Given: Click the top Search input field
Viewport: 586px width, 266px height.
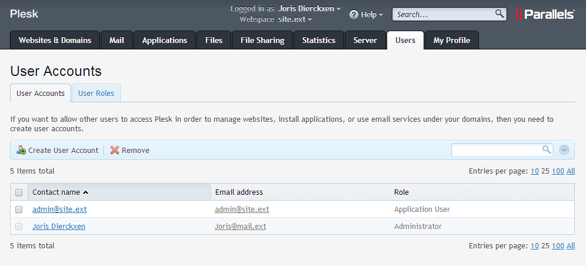Looking at the screenshot, I should tap(442, 14).
